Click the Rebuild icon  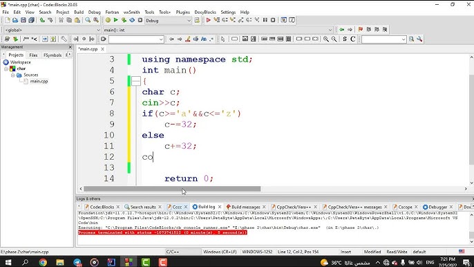point(132,20)
